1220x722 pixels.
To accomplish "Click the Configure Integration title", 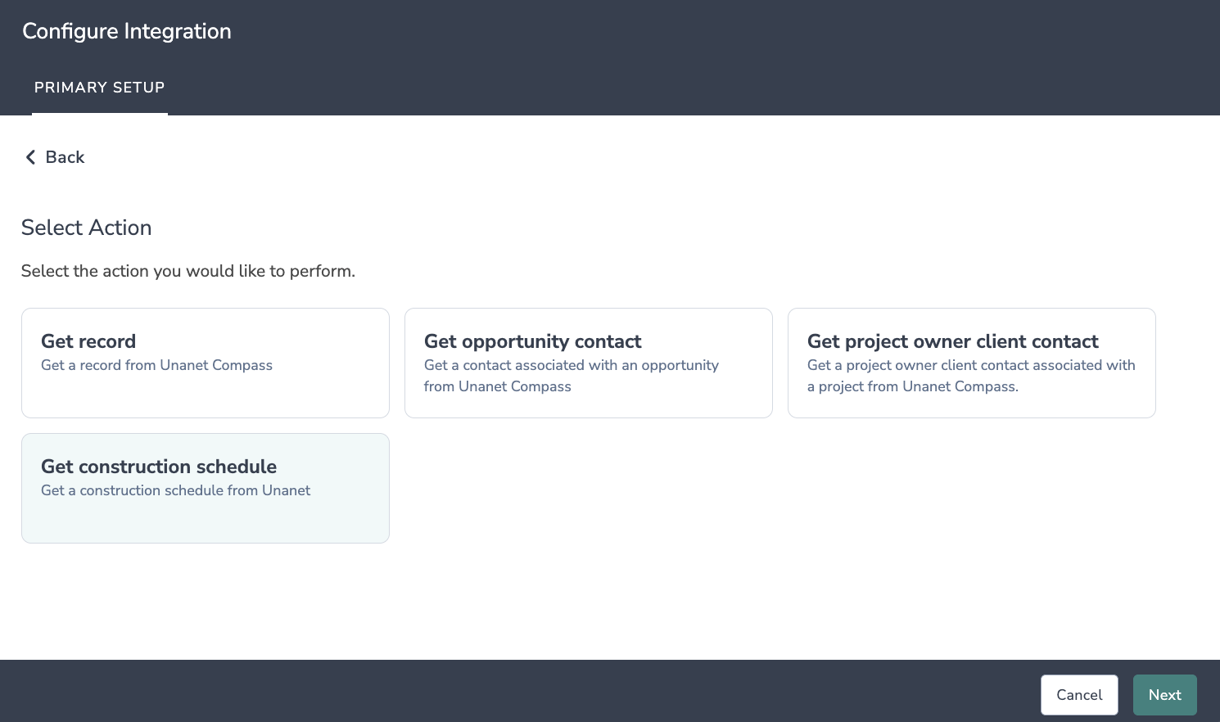I will click(127, 31).
